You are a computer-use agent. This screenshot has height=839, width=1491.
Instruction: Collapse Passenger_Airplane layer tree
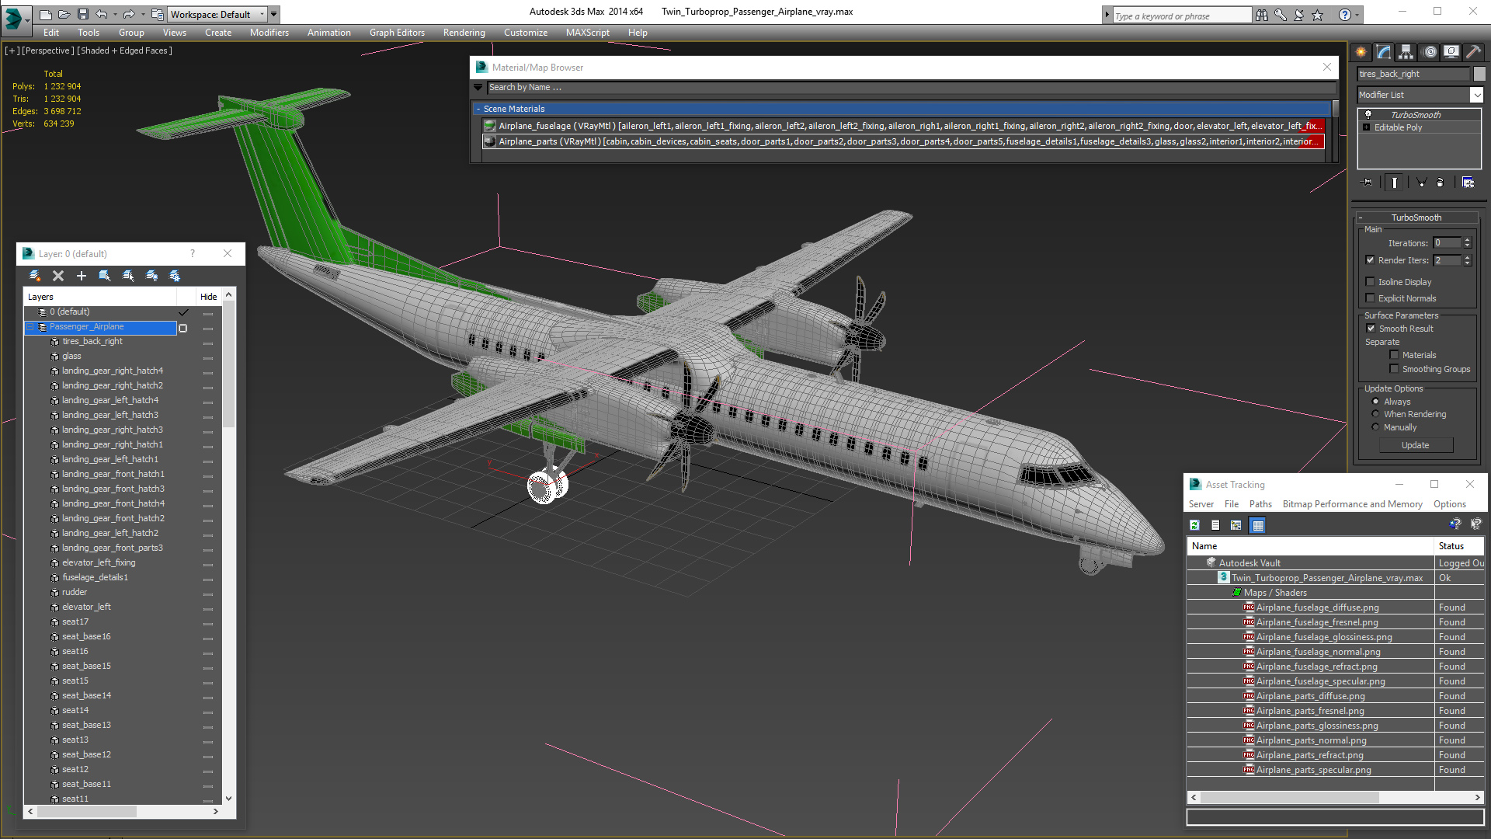click(x=30, y=327)
